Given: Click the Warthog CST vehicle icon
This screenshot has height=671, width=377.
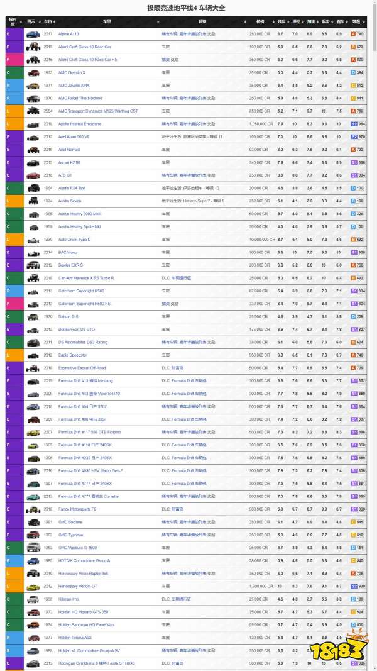Looking at the screenshot, I should coord(33,111).
